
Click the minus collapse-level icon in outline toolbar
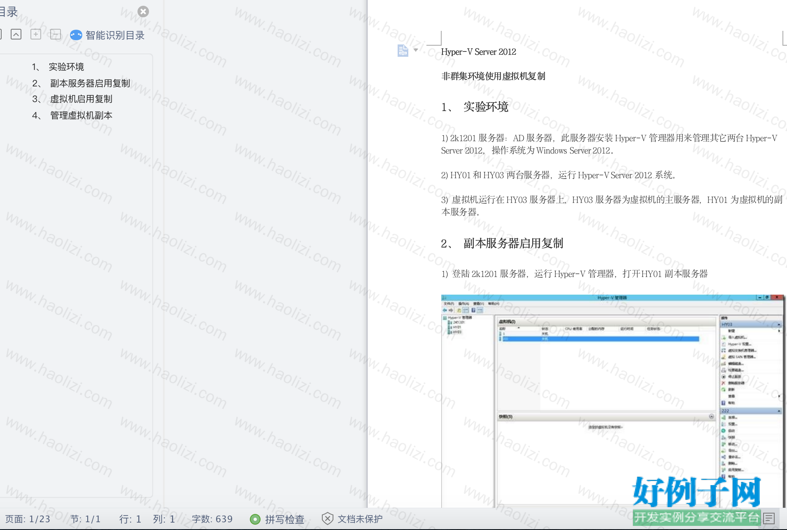click(56, 34)
